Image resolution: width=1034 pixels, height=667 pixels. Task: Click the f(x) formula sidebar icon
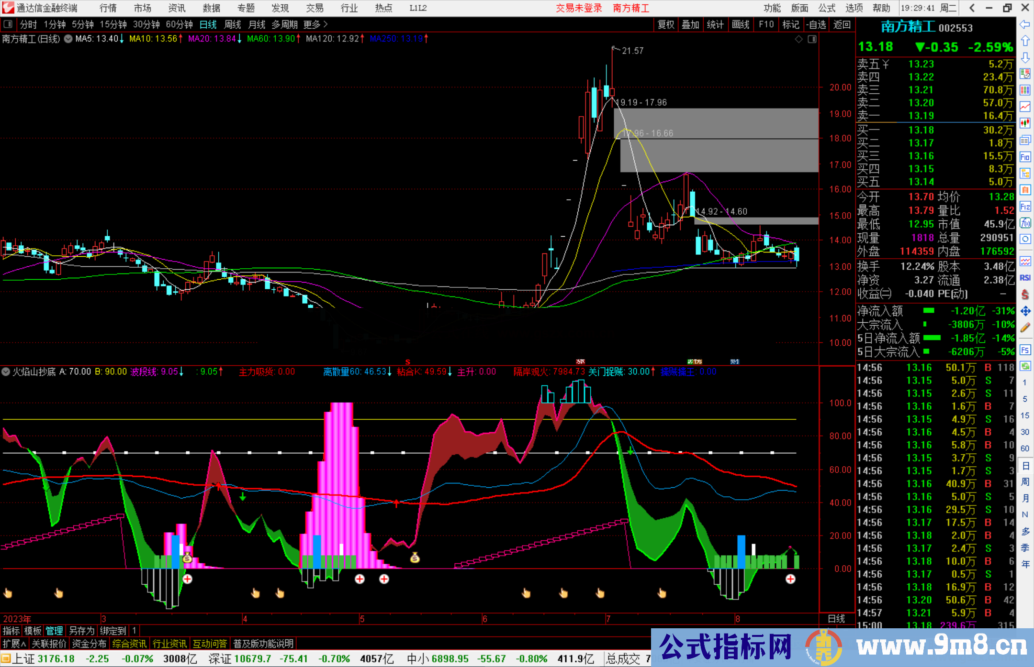click(x=1025, y=223)
